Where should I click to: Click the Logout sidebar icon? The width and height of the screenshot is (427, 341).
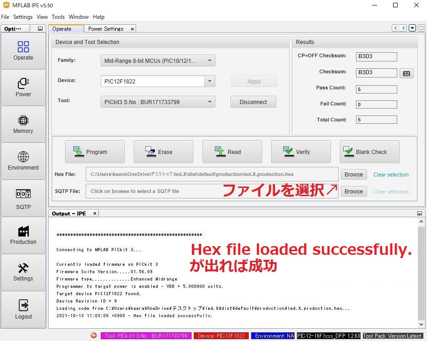[x=23, y=309]
